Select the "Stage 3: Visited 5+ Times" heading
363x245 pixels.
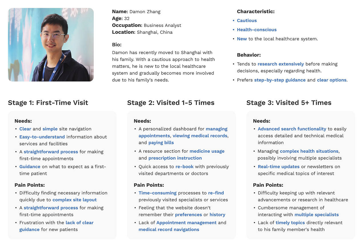pos(289,103)
